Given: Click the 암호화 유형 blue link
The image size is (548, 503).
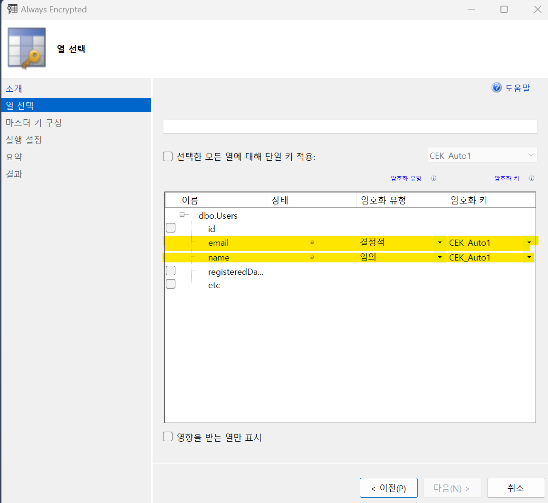Looking at the screenshot, I should (406, 179).
